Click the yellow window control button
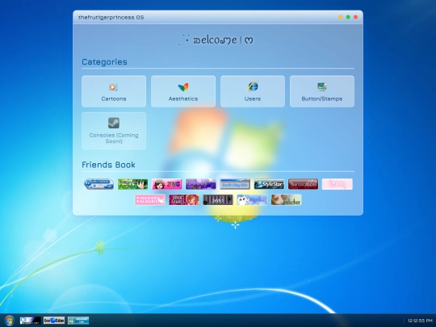The width and height of the screenshot is (436, 327). (341, 17)
